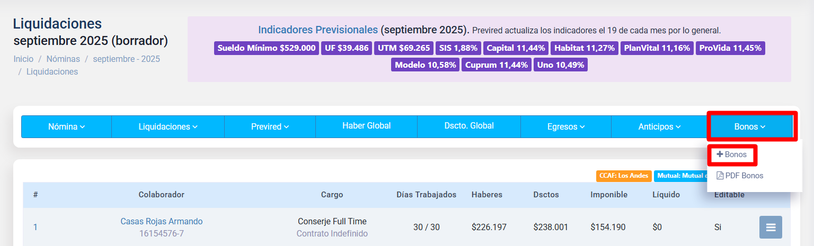Click the CCAF: Los Andes tag
Screen dimensions: 814x246
624,176
